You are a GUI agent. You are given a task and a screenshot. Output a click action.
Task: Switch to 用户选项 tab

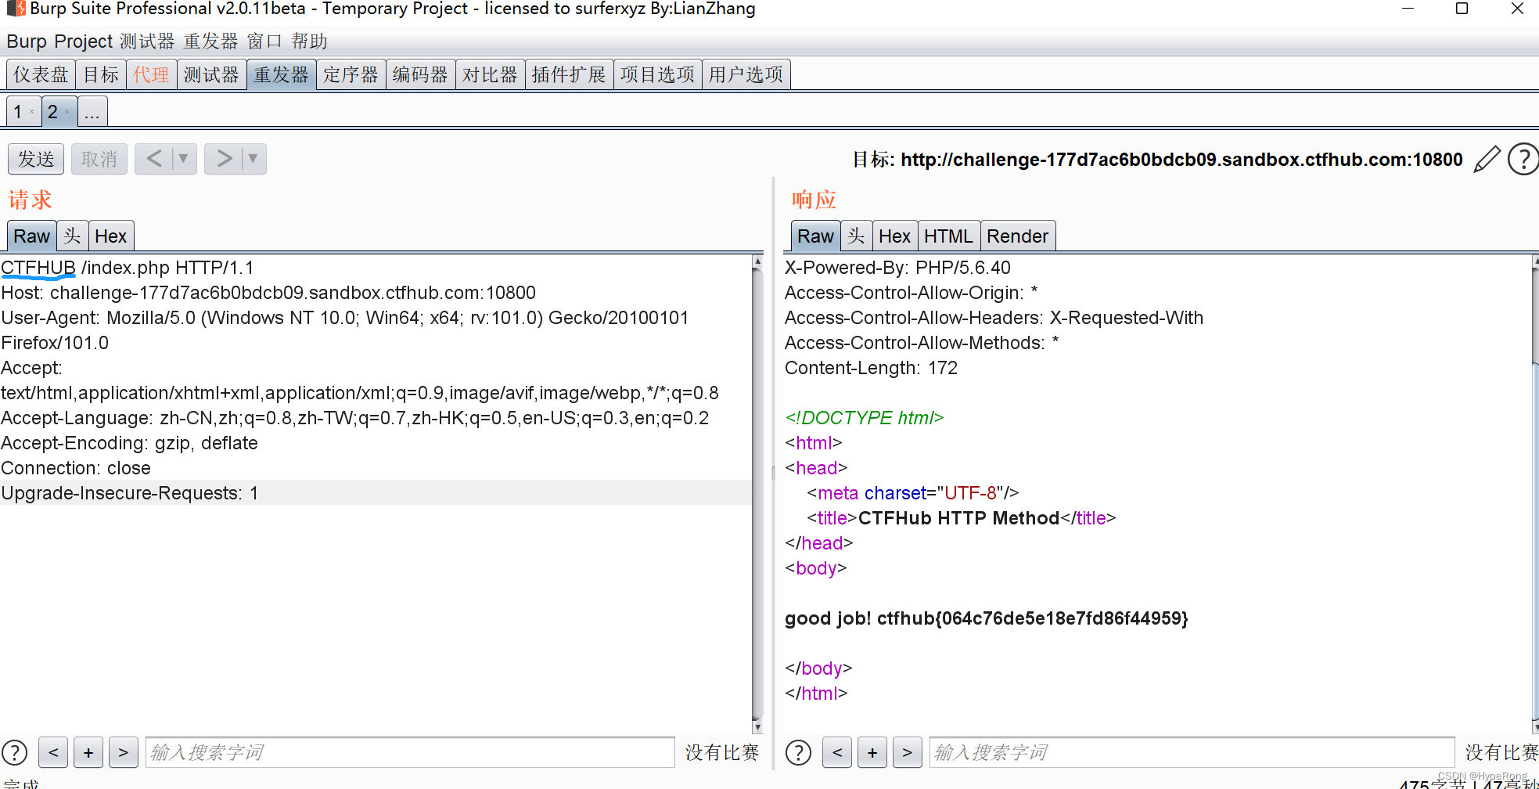(x=746, y=74)
